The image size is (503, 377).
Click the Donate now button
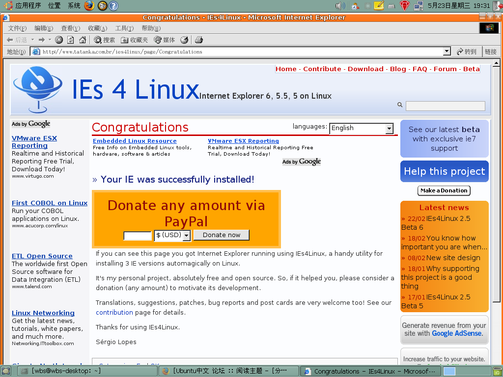click(x=222, y=235)
